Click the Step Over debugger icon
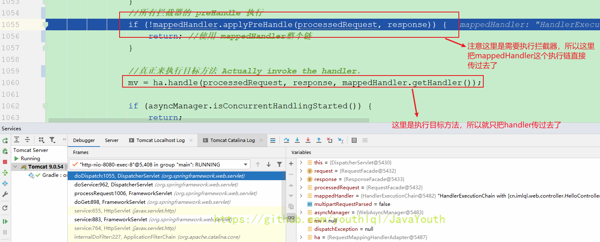 click(x=287, y=140)
